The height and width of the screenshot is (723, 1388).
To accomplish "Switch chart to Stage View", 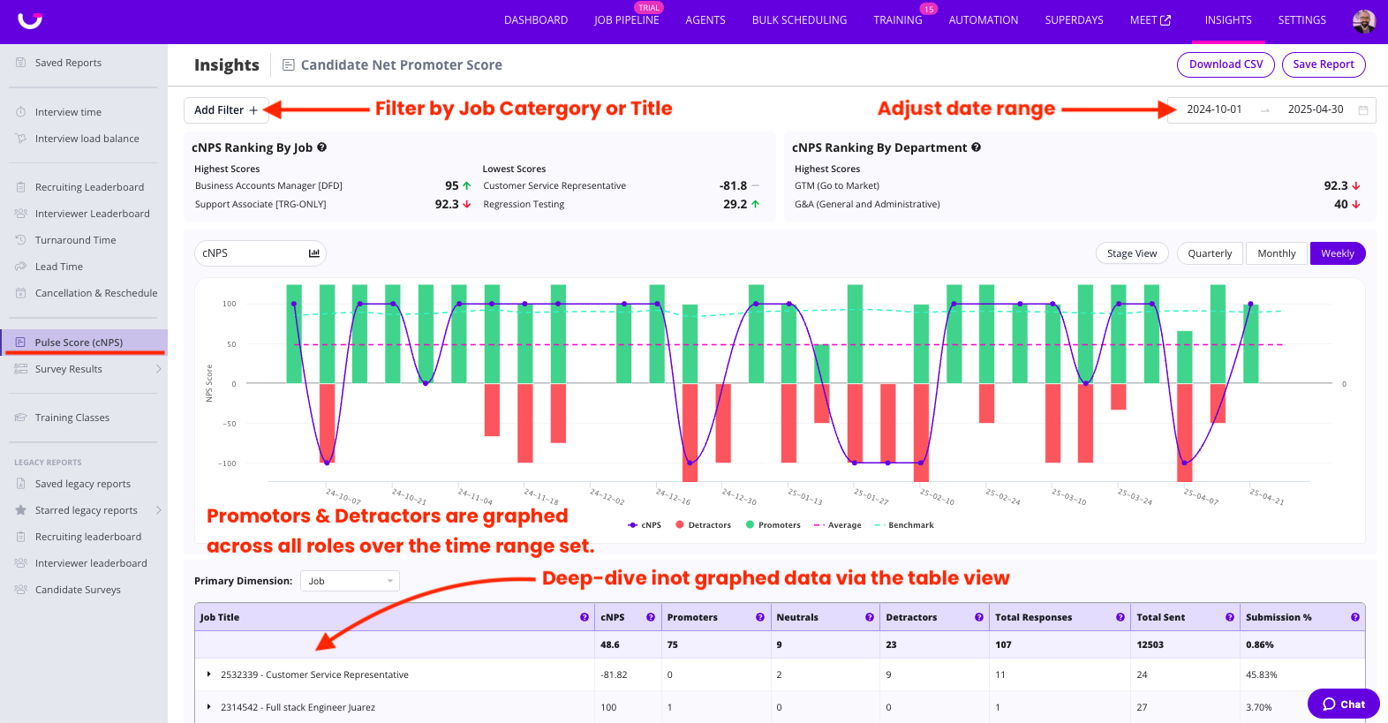I will click(1132, 253).
